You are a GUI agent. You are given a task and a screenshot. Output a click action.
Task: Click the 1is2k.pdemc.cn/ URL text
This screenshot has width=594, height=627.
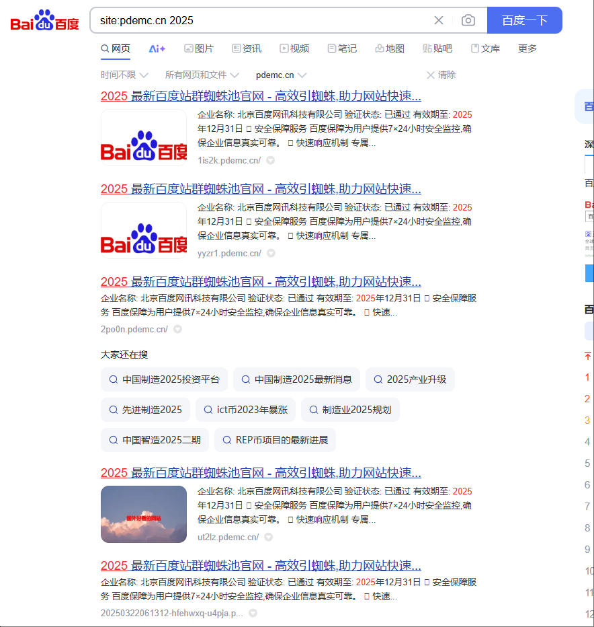coord(229,160)
